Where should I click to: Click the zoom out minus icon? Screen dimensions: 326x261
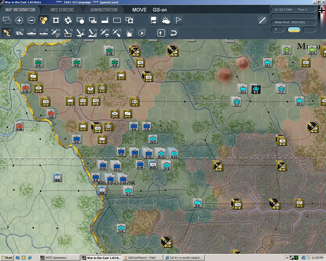coord(31,20)
